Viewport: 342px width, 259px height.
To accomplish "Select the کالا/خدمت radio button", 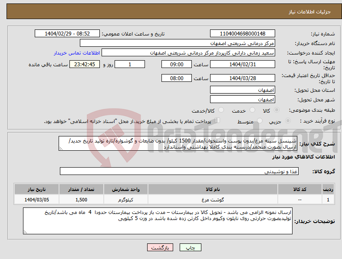I will click(x=221, y=110).
